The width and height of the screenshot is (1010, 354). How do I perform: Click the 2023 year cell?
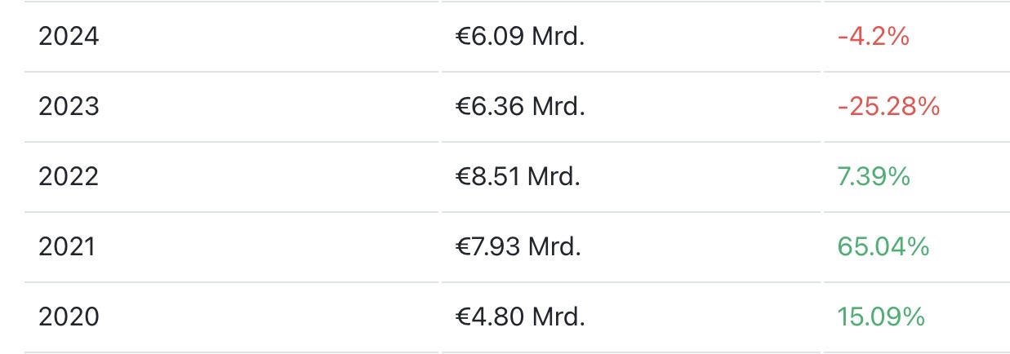(x=69, y=107)
